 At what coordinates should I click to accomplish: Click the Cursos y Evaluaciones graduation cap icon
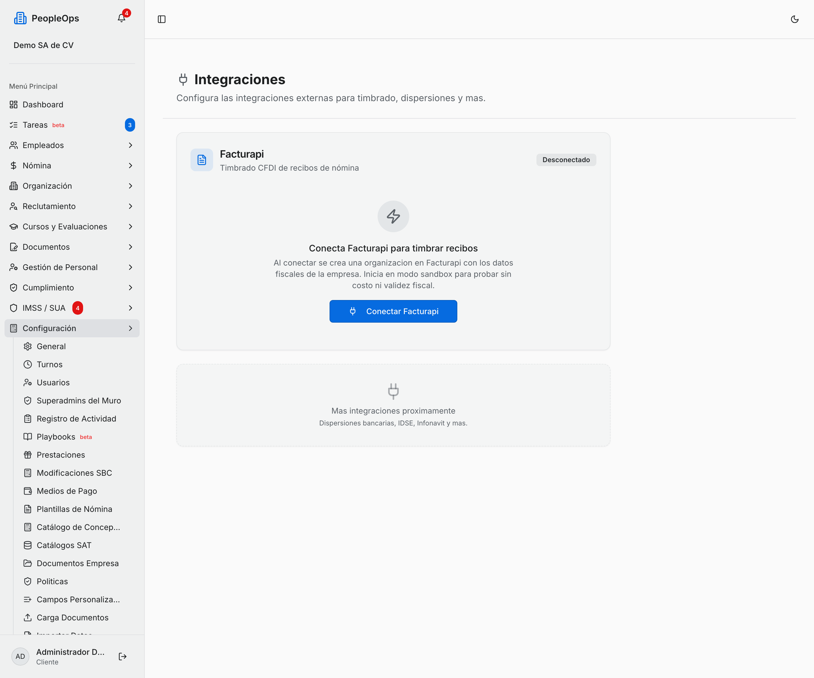(x=14, y=227)
